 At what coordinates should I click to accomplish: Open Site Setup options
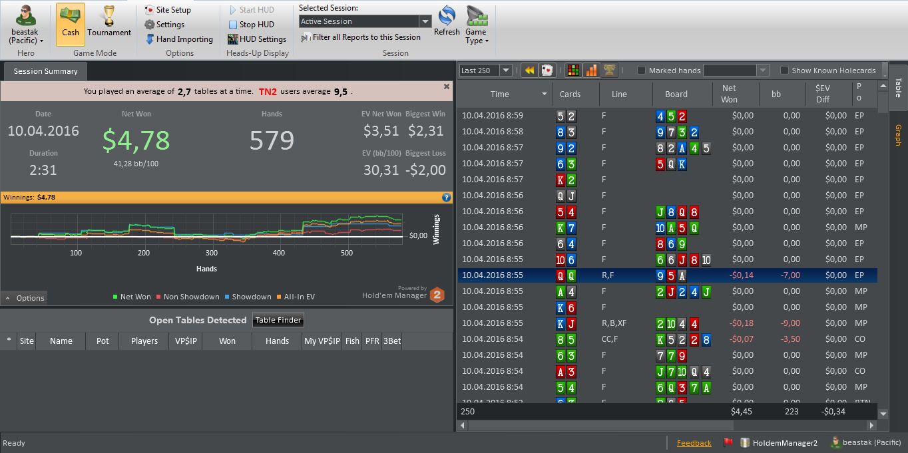pyautogui.click(x=168, y=10)
